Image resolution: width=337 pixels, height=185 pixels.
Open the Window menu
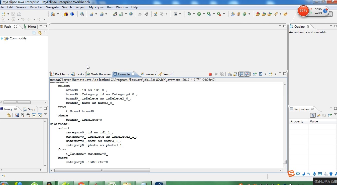tap(122, 7)
